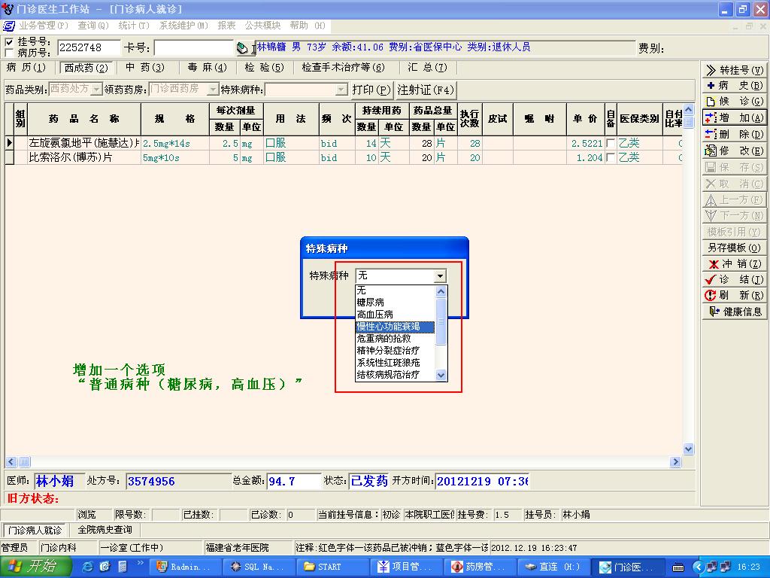Screen dimensions: 770x578
Task: Click the 保存(S) save button
Action: pyautogui.click(x=734, y=167)
